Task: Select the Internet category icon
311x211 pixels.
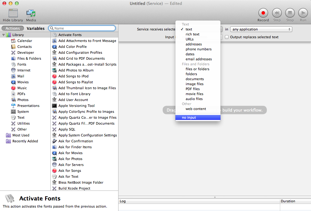Action: pos(13,70)
